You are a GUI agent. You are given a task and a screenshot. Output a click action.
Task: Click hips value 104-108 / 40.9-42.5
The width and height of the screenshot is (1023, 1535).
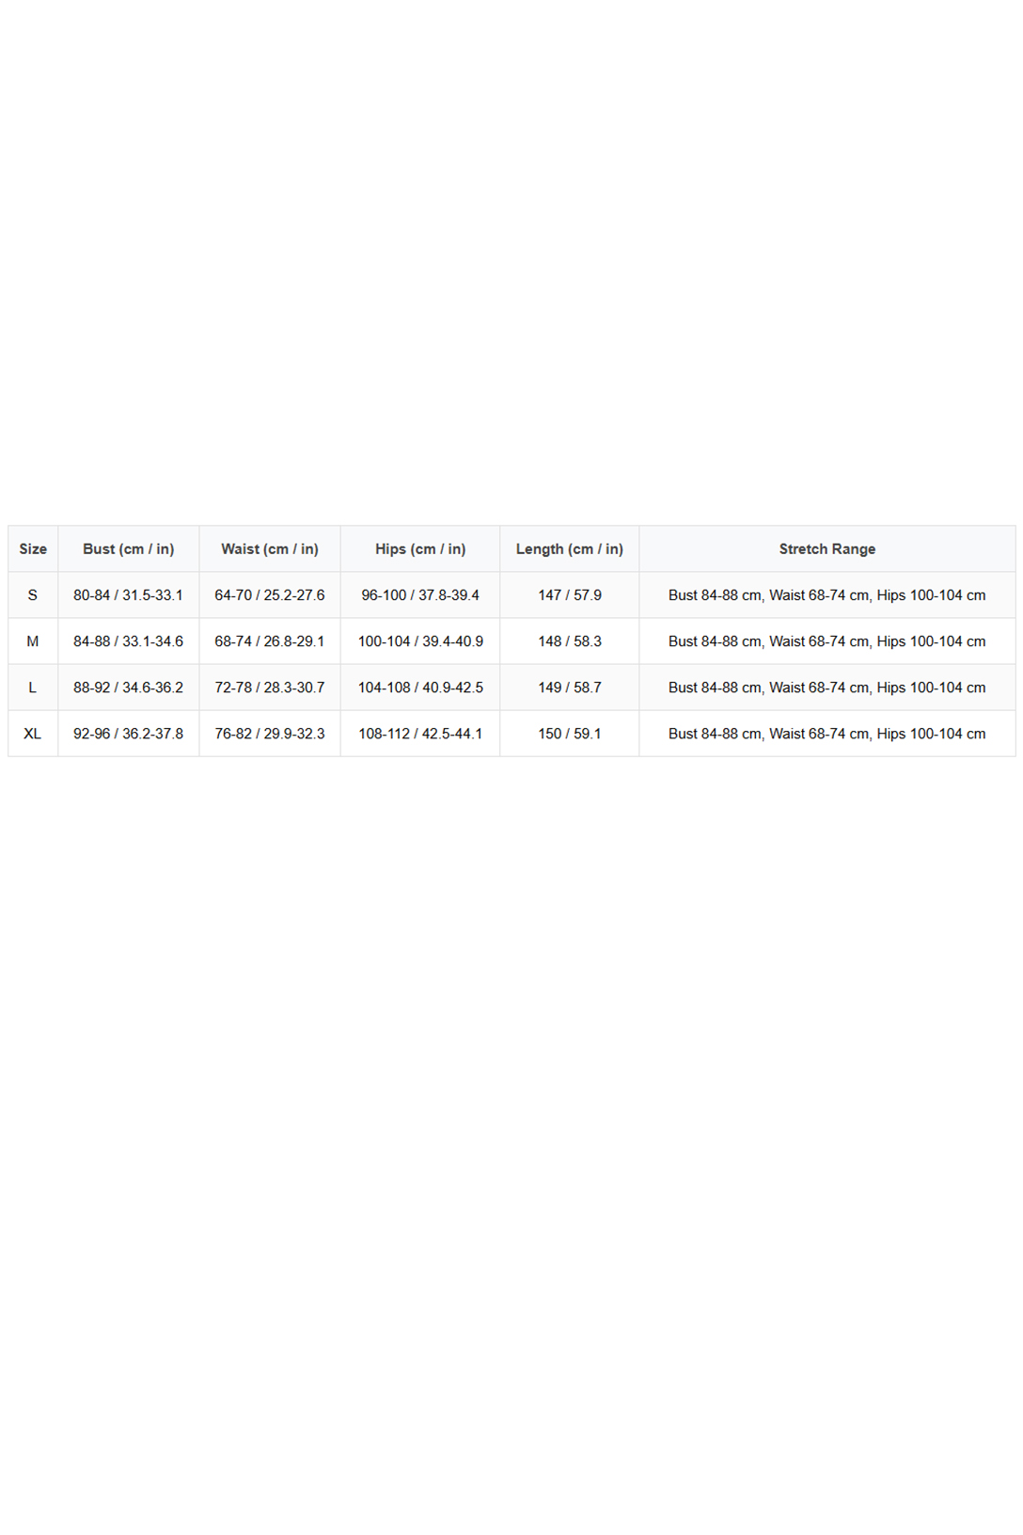click(420, 688)
